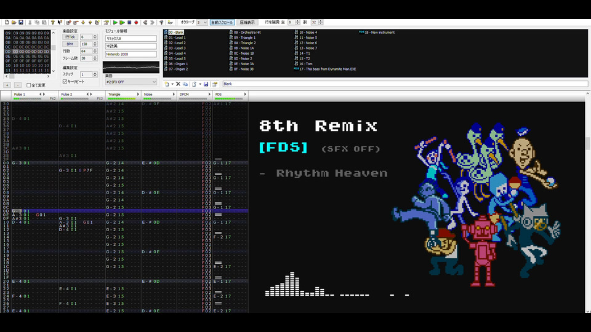Click the Duplicate frame icon

97,23
